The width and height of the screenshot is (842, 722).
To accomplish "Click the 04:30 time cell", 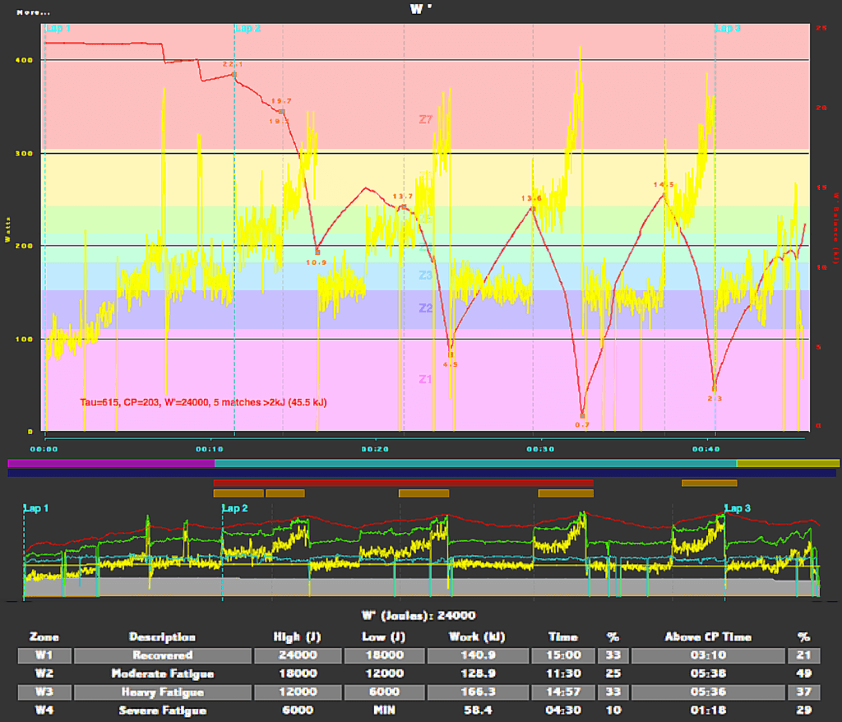I will (562, 710).
